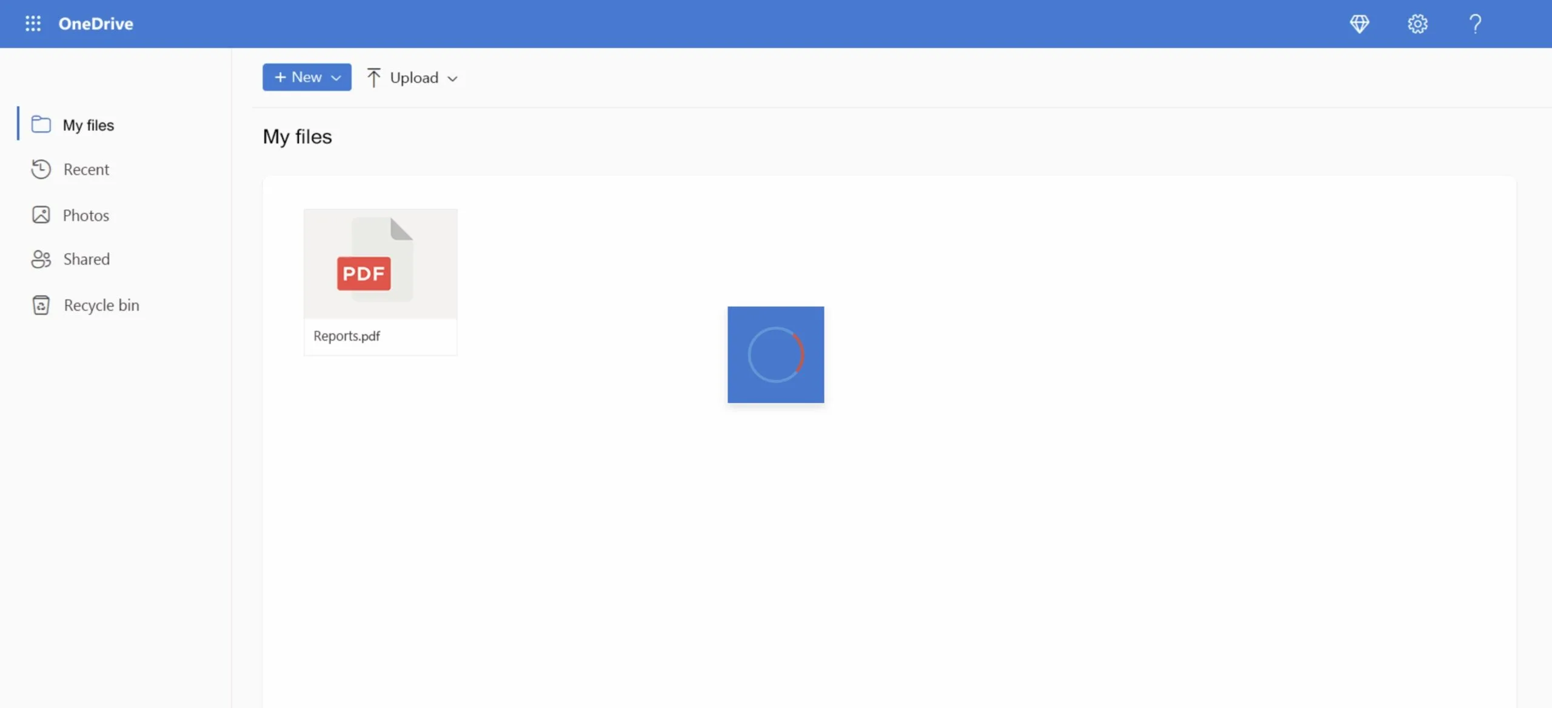Image resolution: width=1552 pixels, height=708 pixels.
Task: Toggle Photos section display
Action: (85, 215)
